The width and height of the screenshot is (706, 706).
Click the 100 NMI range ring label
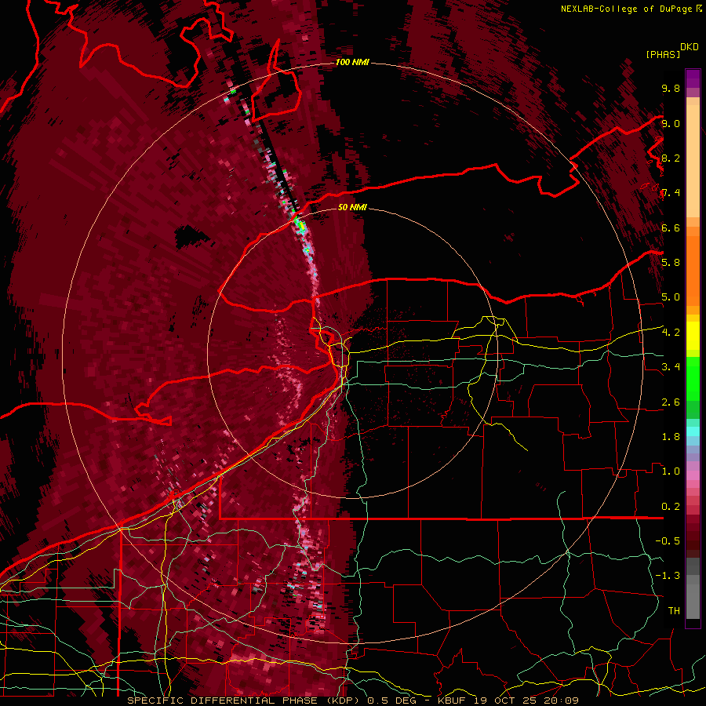[x=352, y=62]
